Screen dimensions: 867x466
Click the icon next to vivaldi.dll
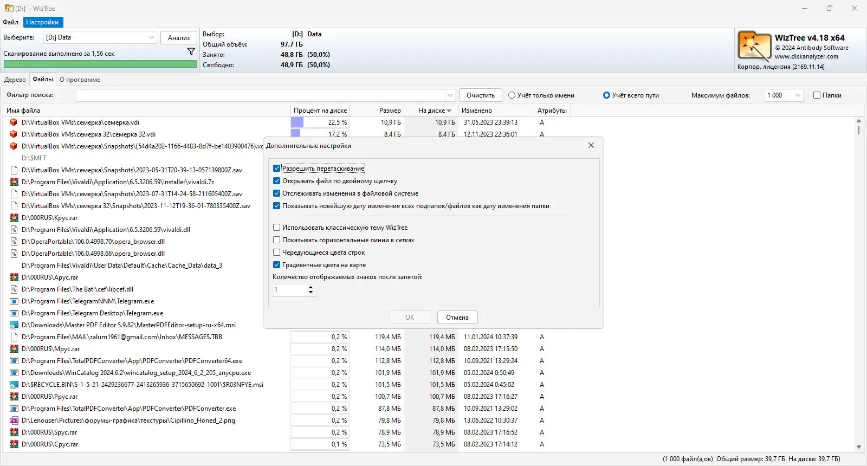(x=14, y=230)
